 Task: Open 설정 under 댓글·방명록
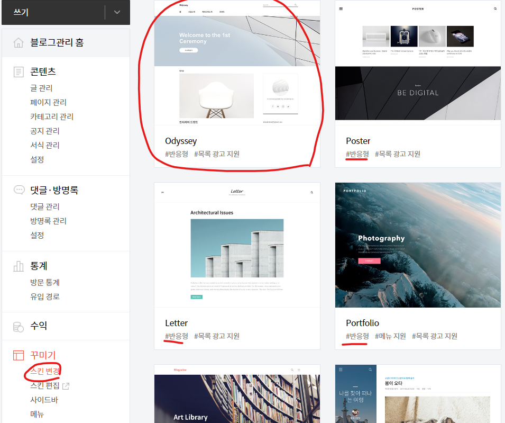[x=37, y=235]
